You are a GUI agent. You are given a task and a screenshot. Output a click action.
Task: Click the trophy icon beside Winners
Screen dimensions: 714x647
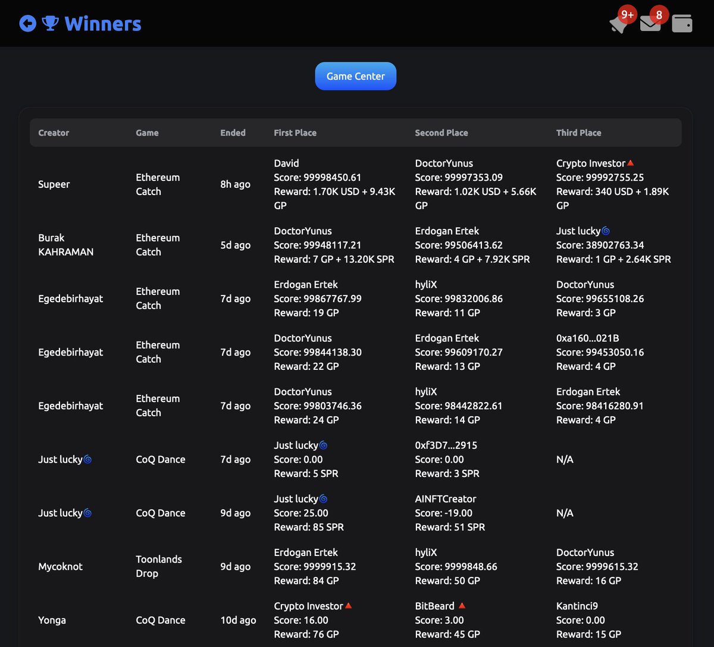(51, 24)
